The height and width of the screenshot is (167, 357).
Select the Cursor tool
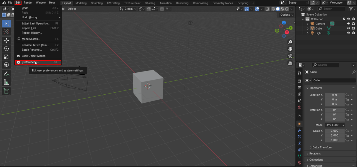click(6, 32)
